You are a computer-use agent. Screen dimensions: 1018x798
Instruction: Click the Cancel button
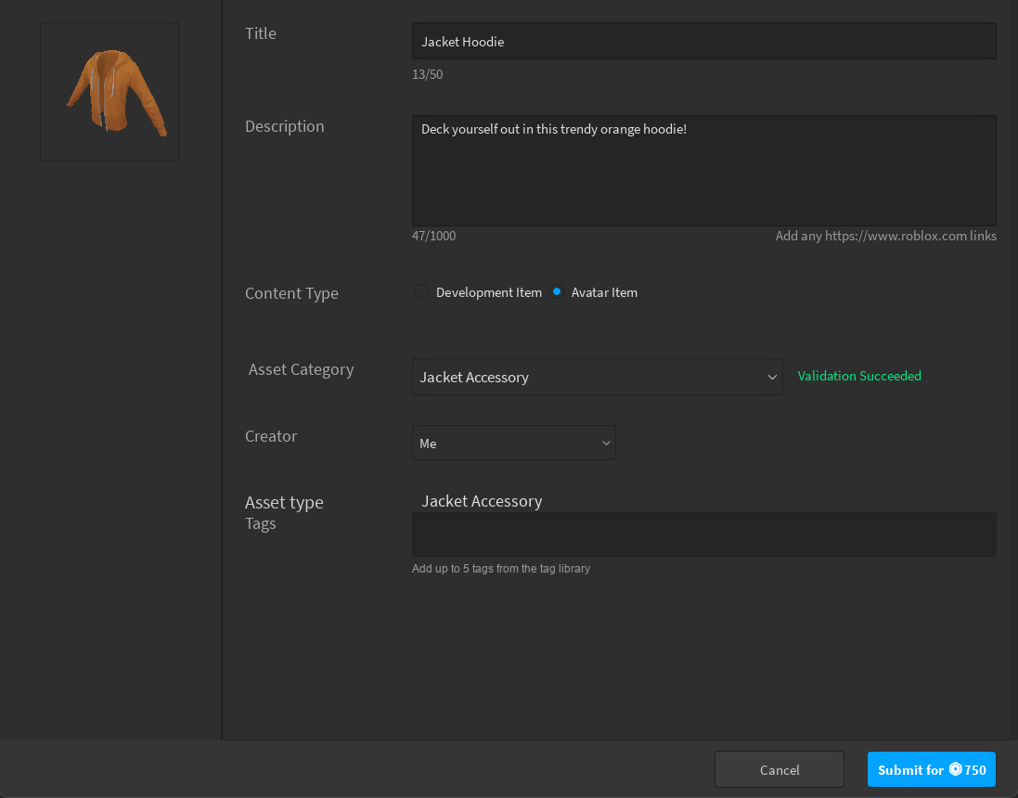point(779,769)
